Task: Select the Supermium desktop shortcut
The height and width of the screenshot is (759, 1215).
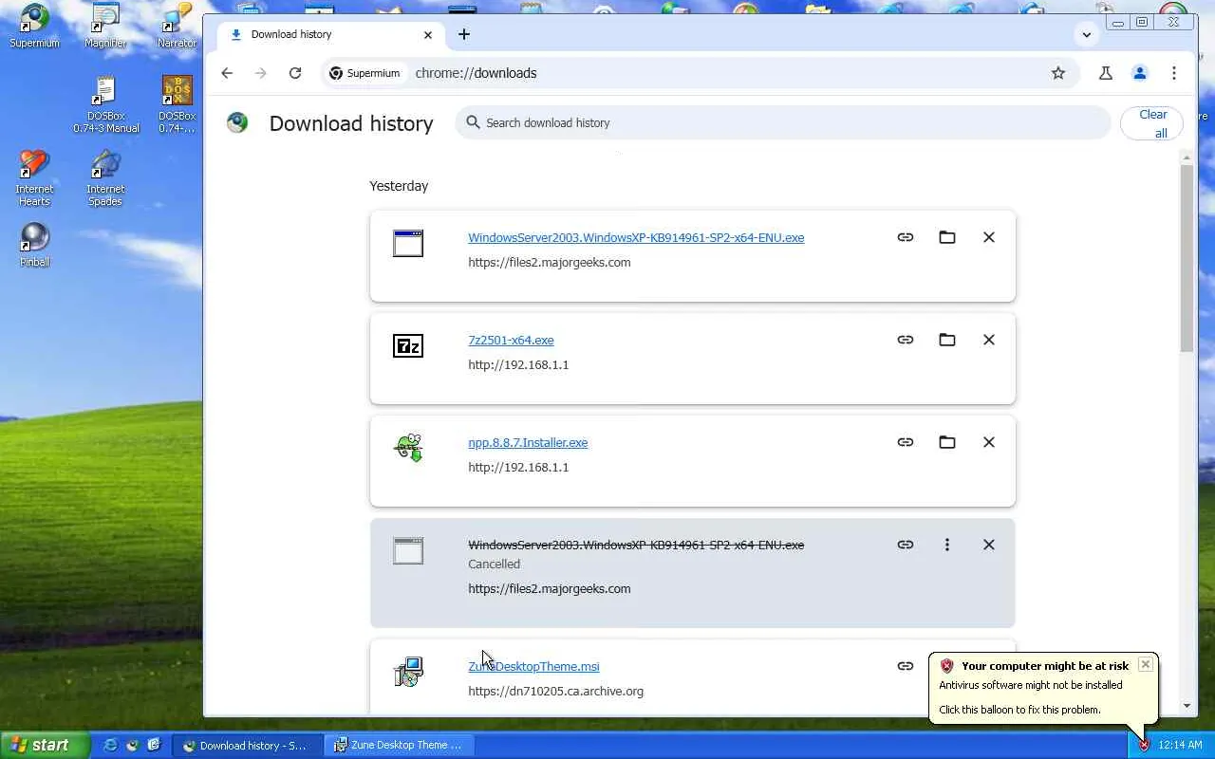Action: point(35,27)
